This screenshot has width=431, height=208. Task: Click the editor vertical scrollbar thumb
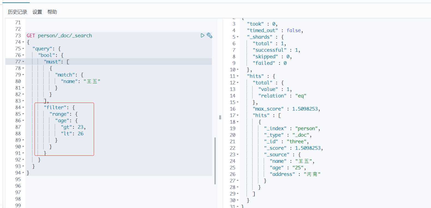pos(215,161)
